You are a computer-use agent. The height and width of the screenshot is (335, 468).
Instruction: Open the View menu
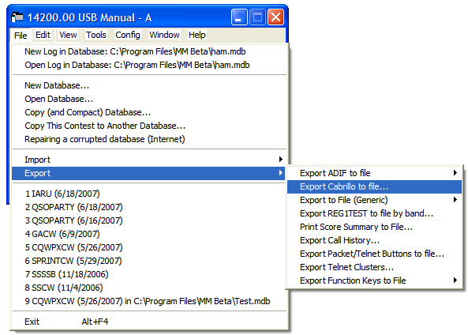point(68,35)
